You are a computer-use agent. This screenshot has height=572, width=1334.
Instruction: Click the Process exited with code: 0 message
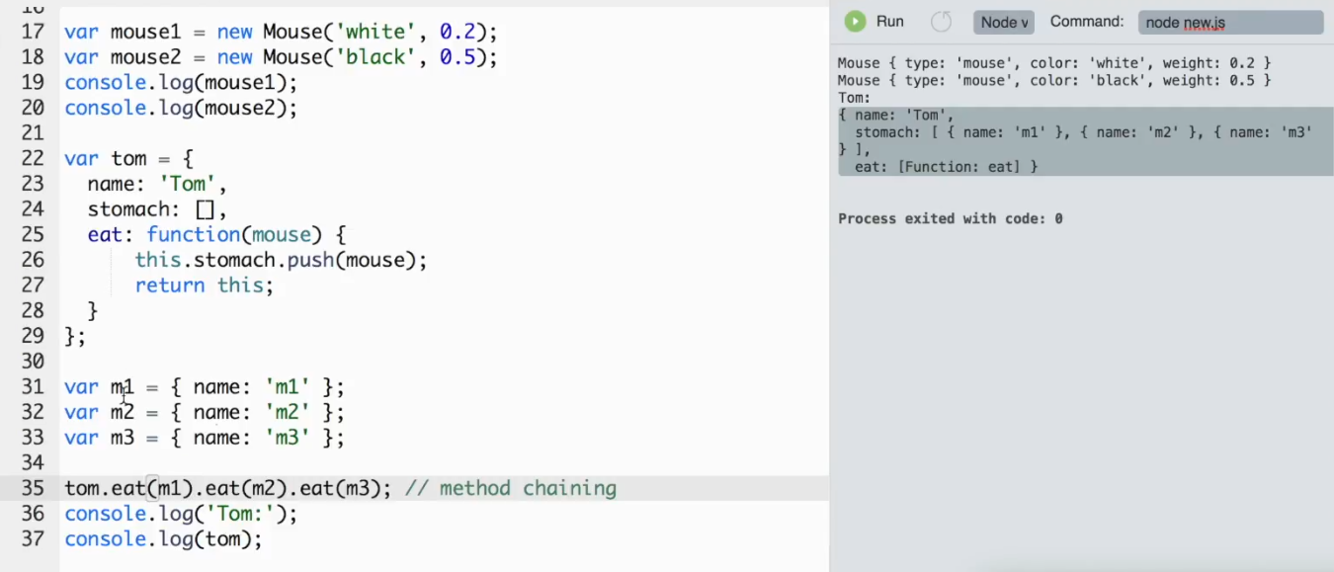951,218
